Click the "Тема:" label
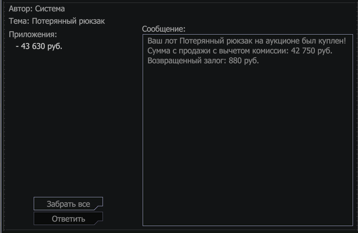358x233 pixels. pos(19,21)
